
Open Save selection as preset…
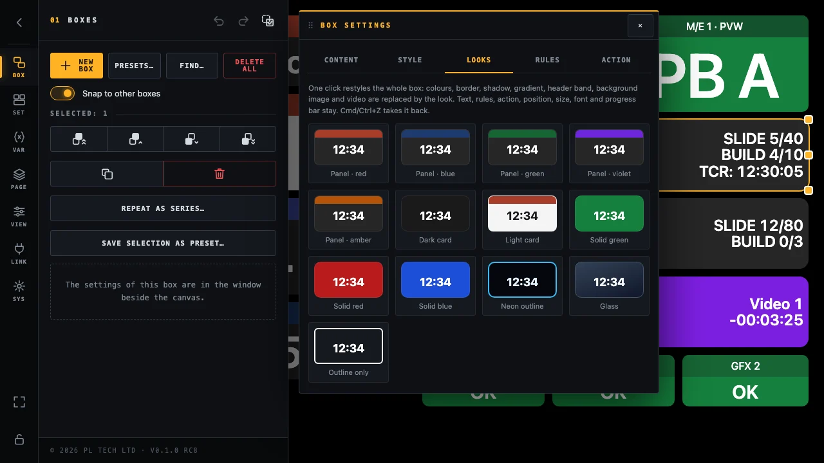click(x=163, y=243)
